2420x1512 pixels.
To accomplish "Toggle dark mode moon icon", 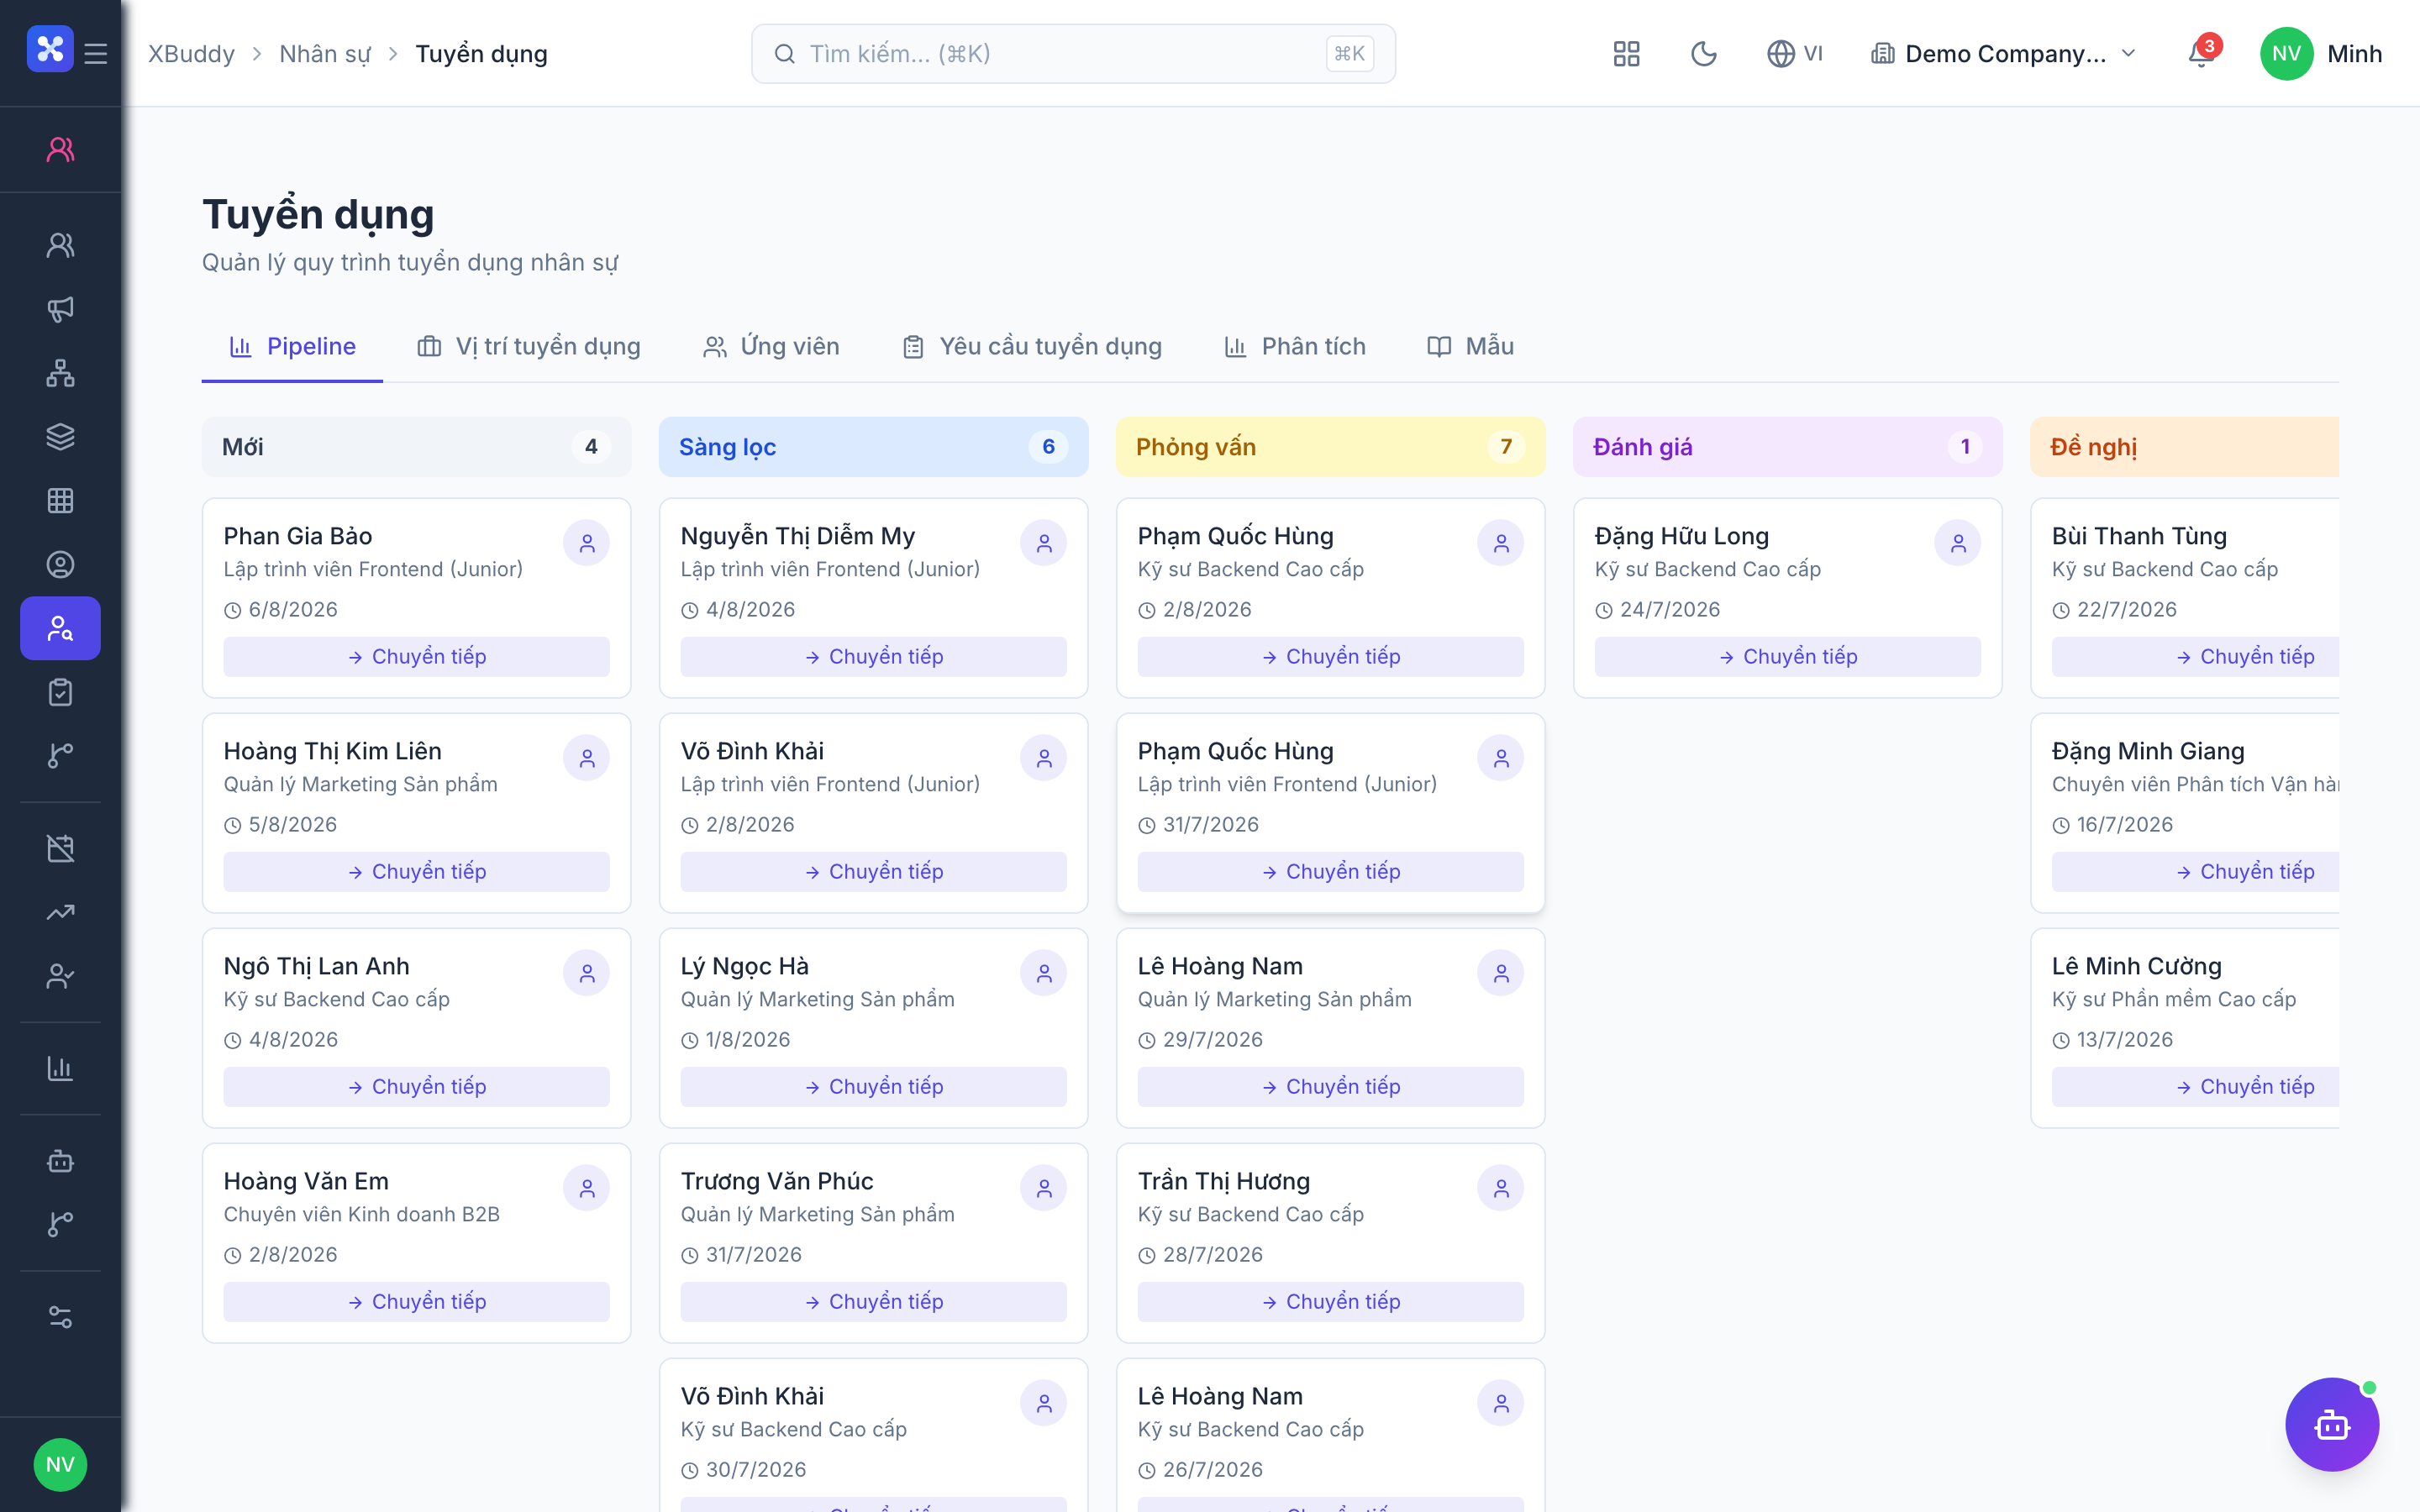I will 1704,53.
